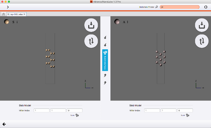Edit second Miller index of Si slab
Image resolution: width=211 pixels, height=128 pixels.
coord(58,110)
